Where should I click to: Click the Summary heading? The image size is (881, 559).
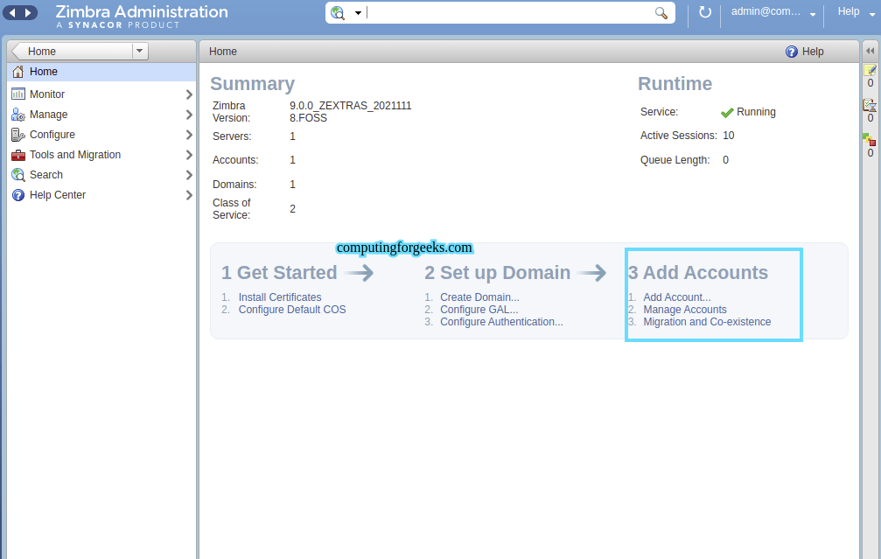(x=252, y=84)
